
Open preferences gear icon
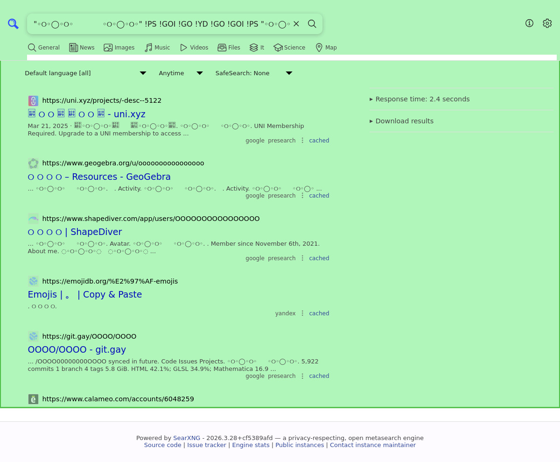coord(547,23)
